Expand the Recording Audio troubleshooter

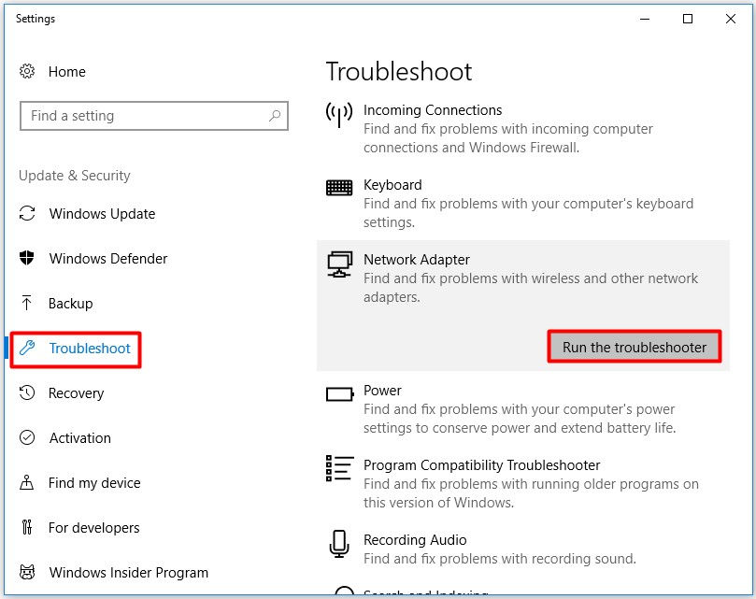pos(414,540)
